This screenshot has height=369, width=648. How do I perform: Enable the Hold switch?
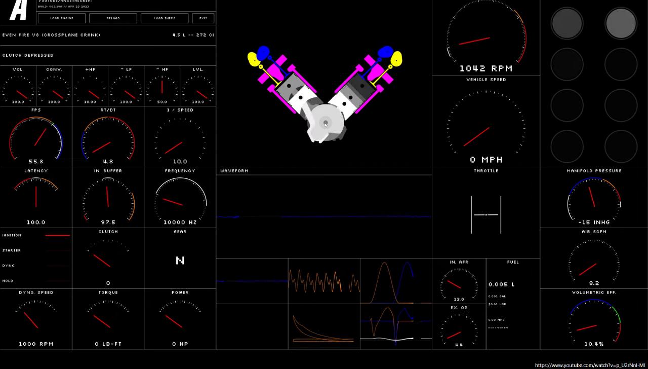click(36, 281)
